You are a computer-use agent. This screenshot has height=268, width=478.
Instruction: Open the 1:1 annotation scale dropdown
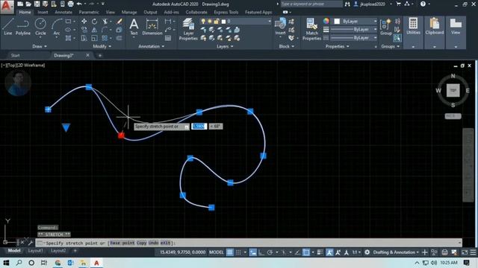click(x=356, y=252)
